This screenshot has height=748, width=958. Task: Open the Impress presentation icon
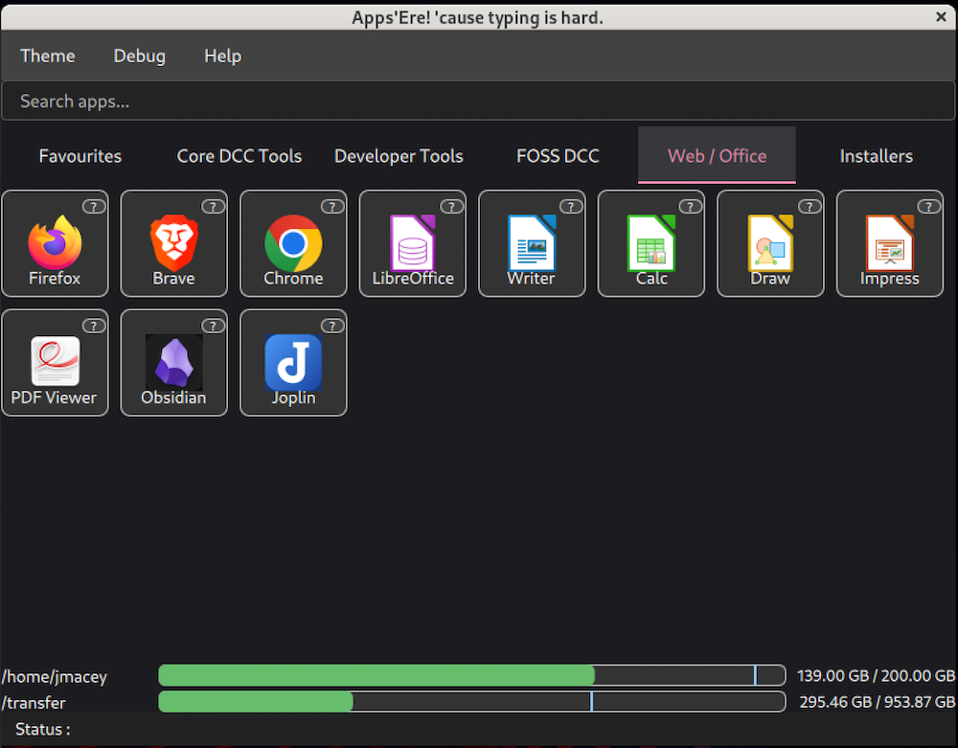(889, 244)
